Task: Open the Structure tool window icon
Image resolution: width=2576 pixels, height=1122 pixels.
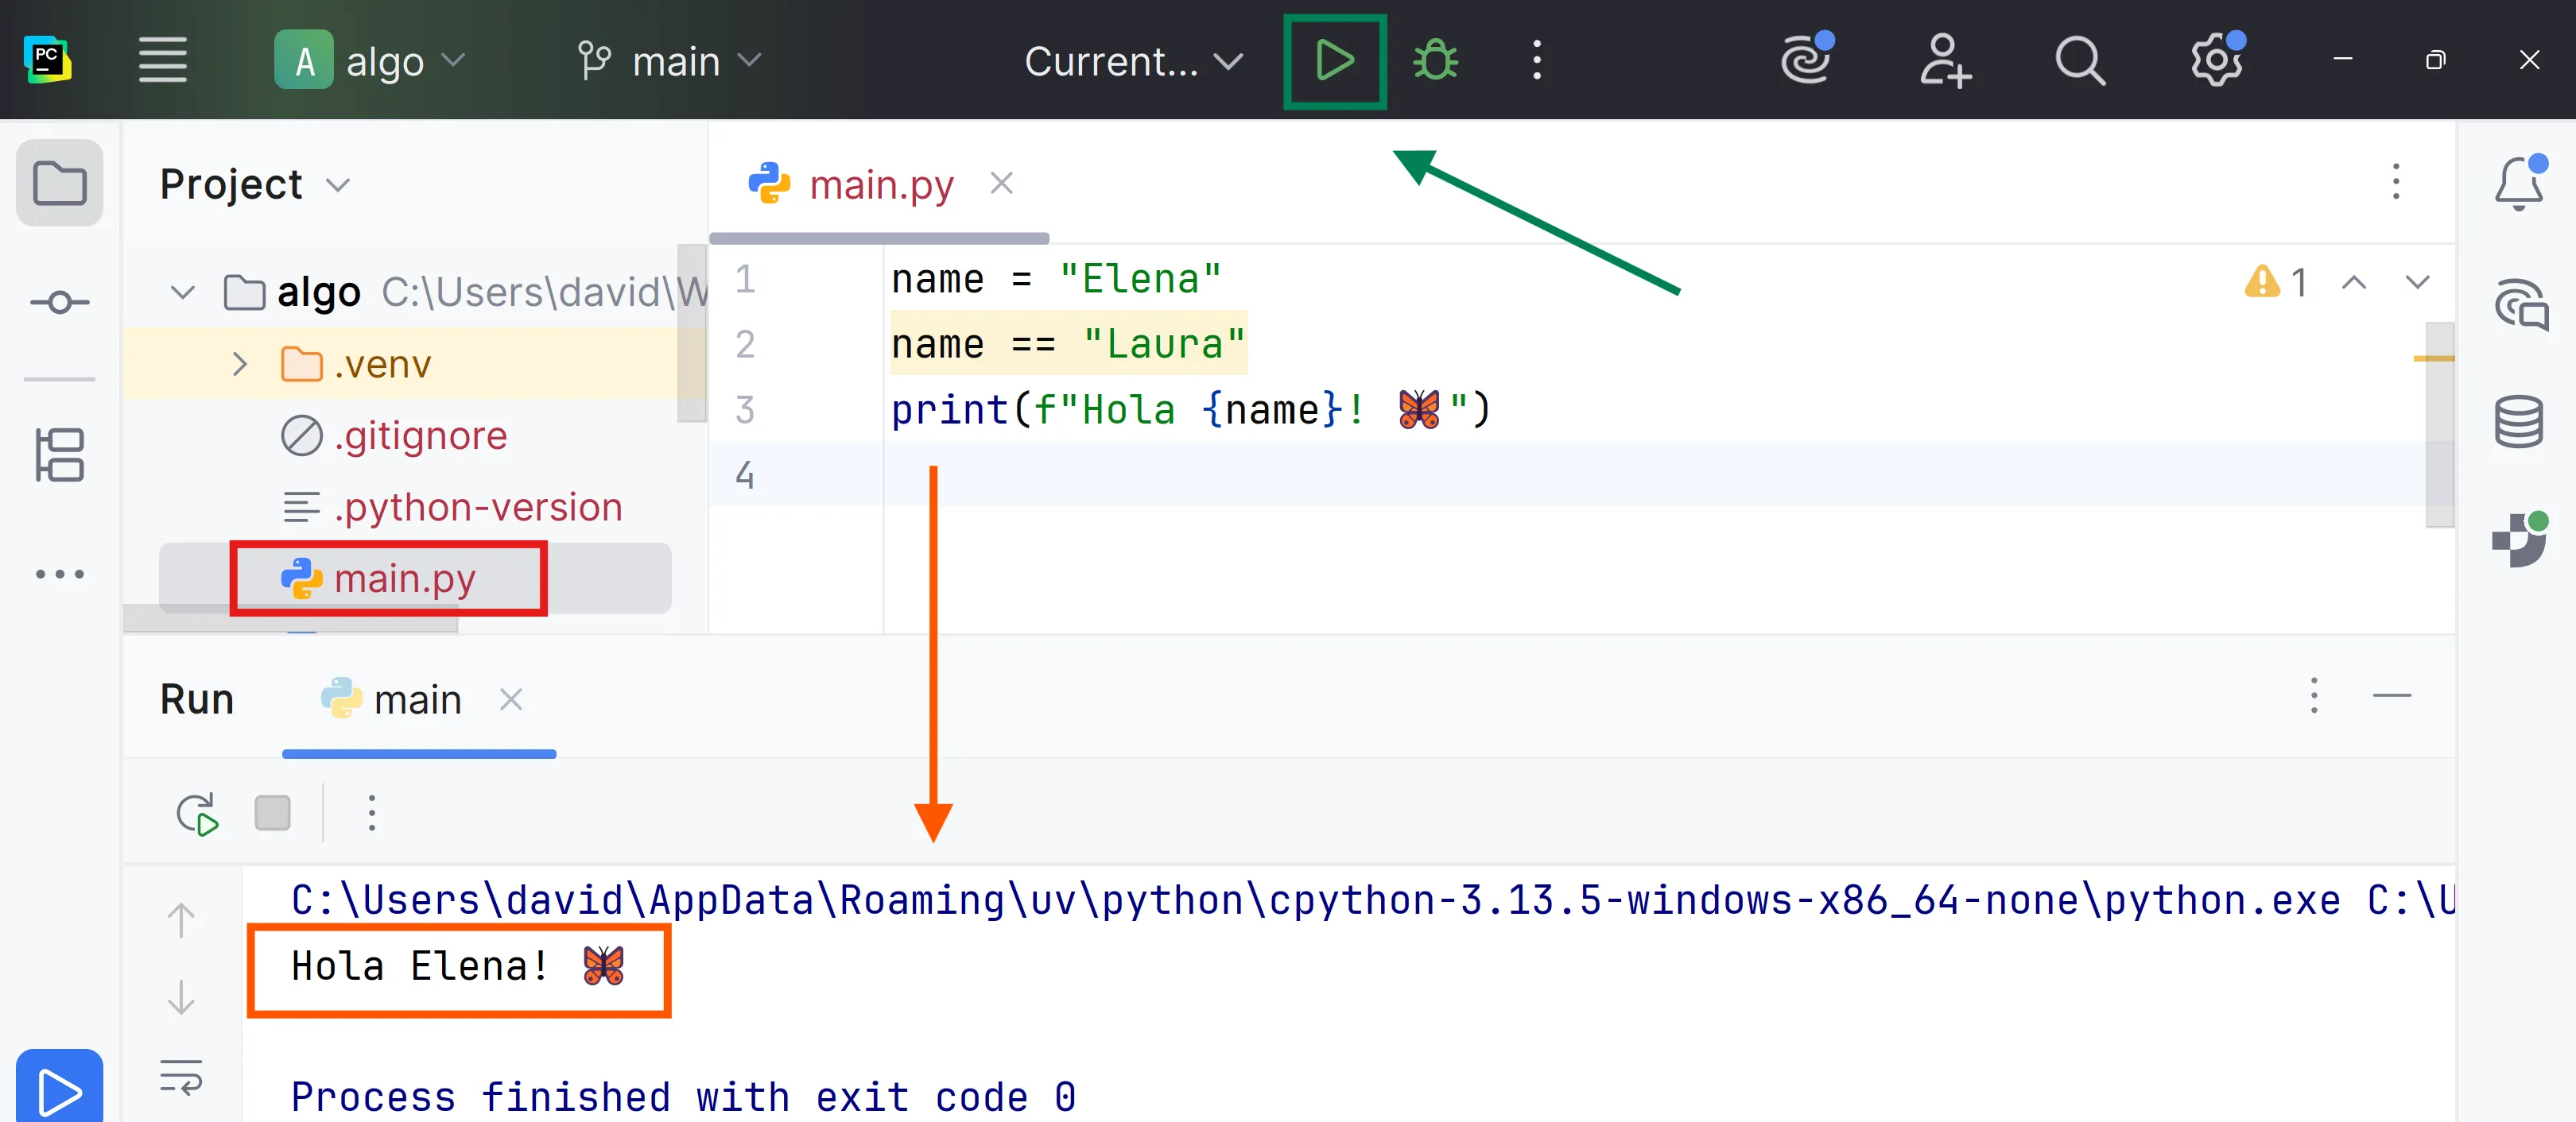Action: pos(59,455)
